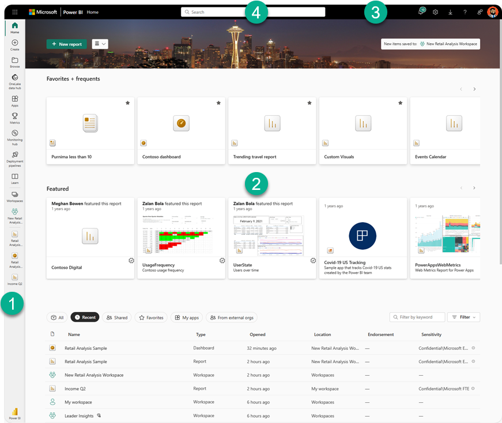Click the Power BI logo at sidebar bottom

pos(15,413)
